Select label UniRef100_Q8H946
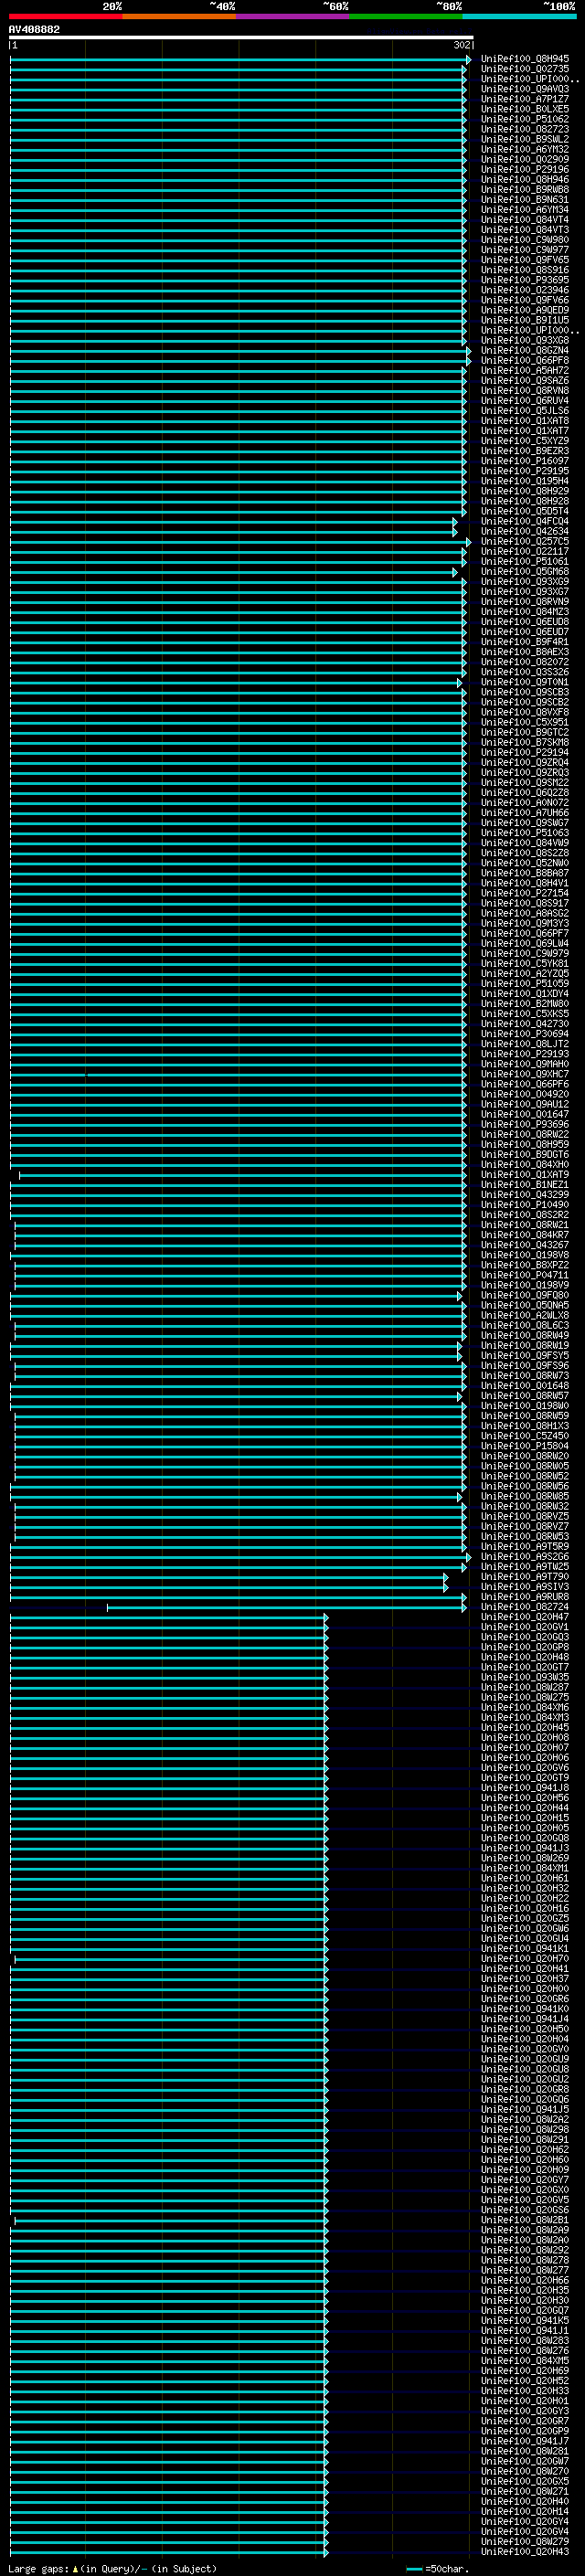The width and height of the screenshot is (585, 2576). pos(525,179)
